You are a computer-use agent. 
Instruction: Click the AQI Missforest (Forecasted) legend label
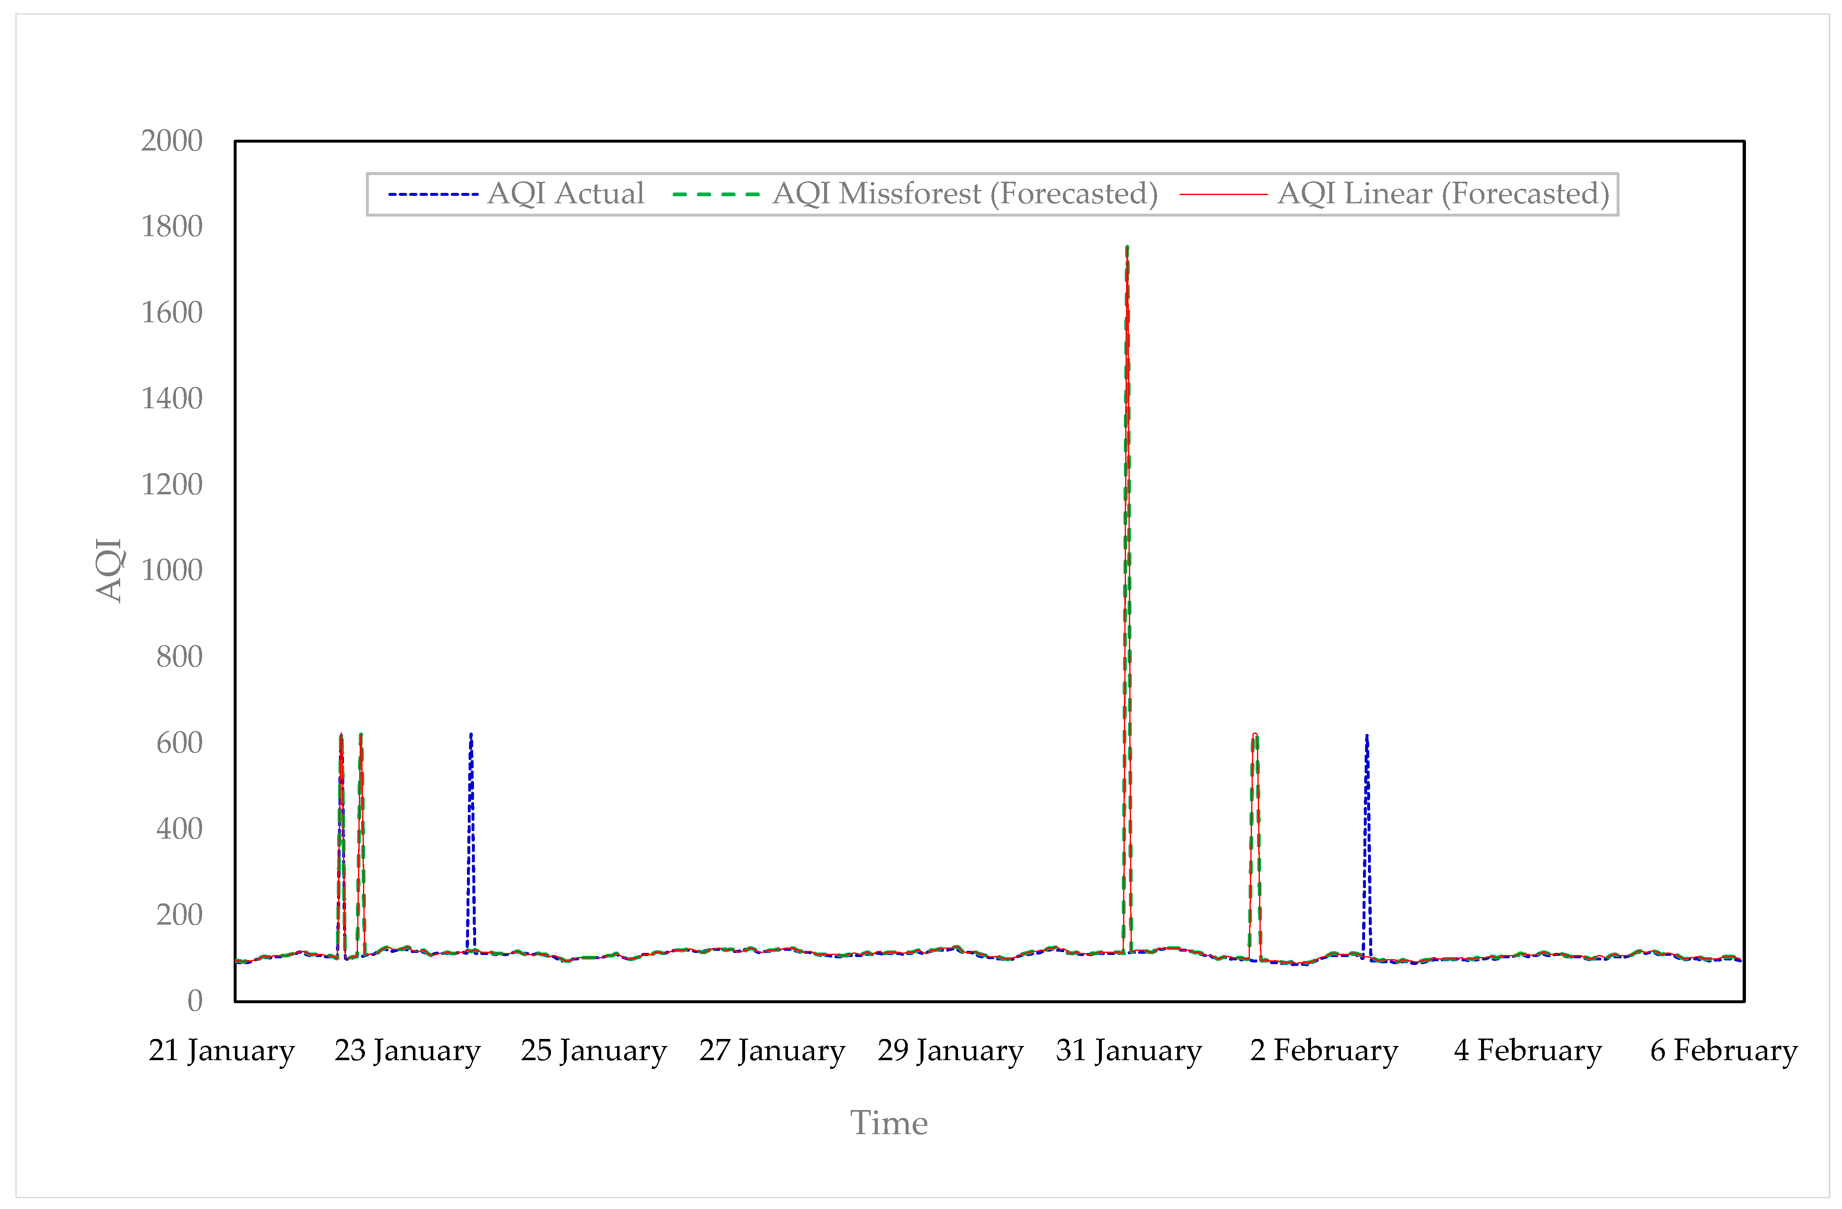click(x=964, y=193)
